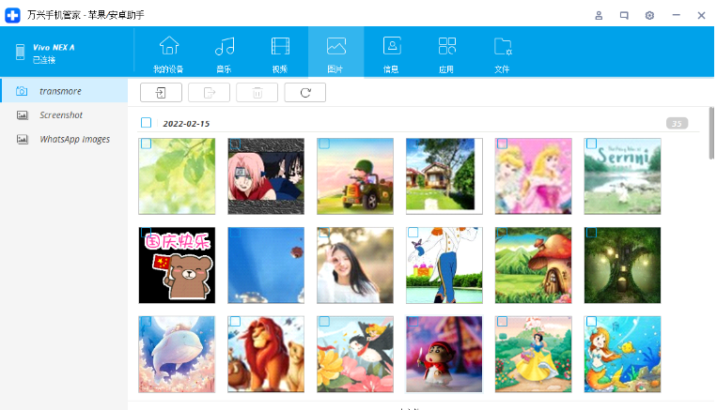Open the Lion King thumbnail
The image size is (717, 410).
266,355
